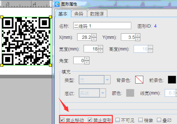Uncheck the 禁止移动 checkbox
The height and width of the screenshot is (124, 177).
[63, 120]
